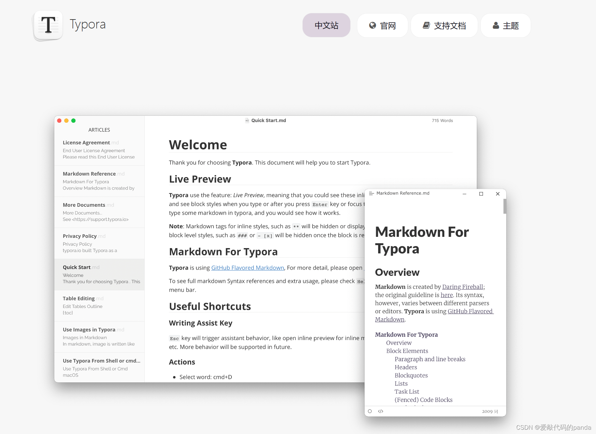Close the Markdown Reference window

[498, 194]
